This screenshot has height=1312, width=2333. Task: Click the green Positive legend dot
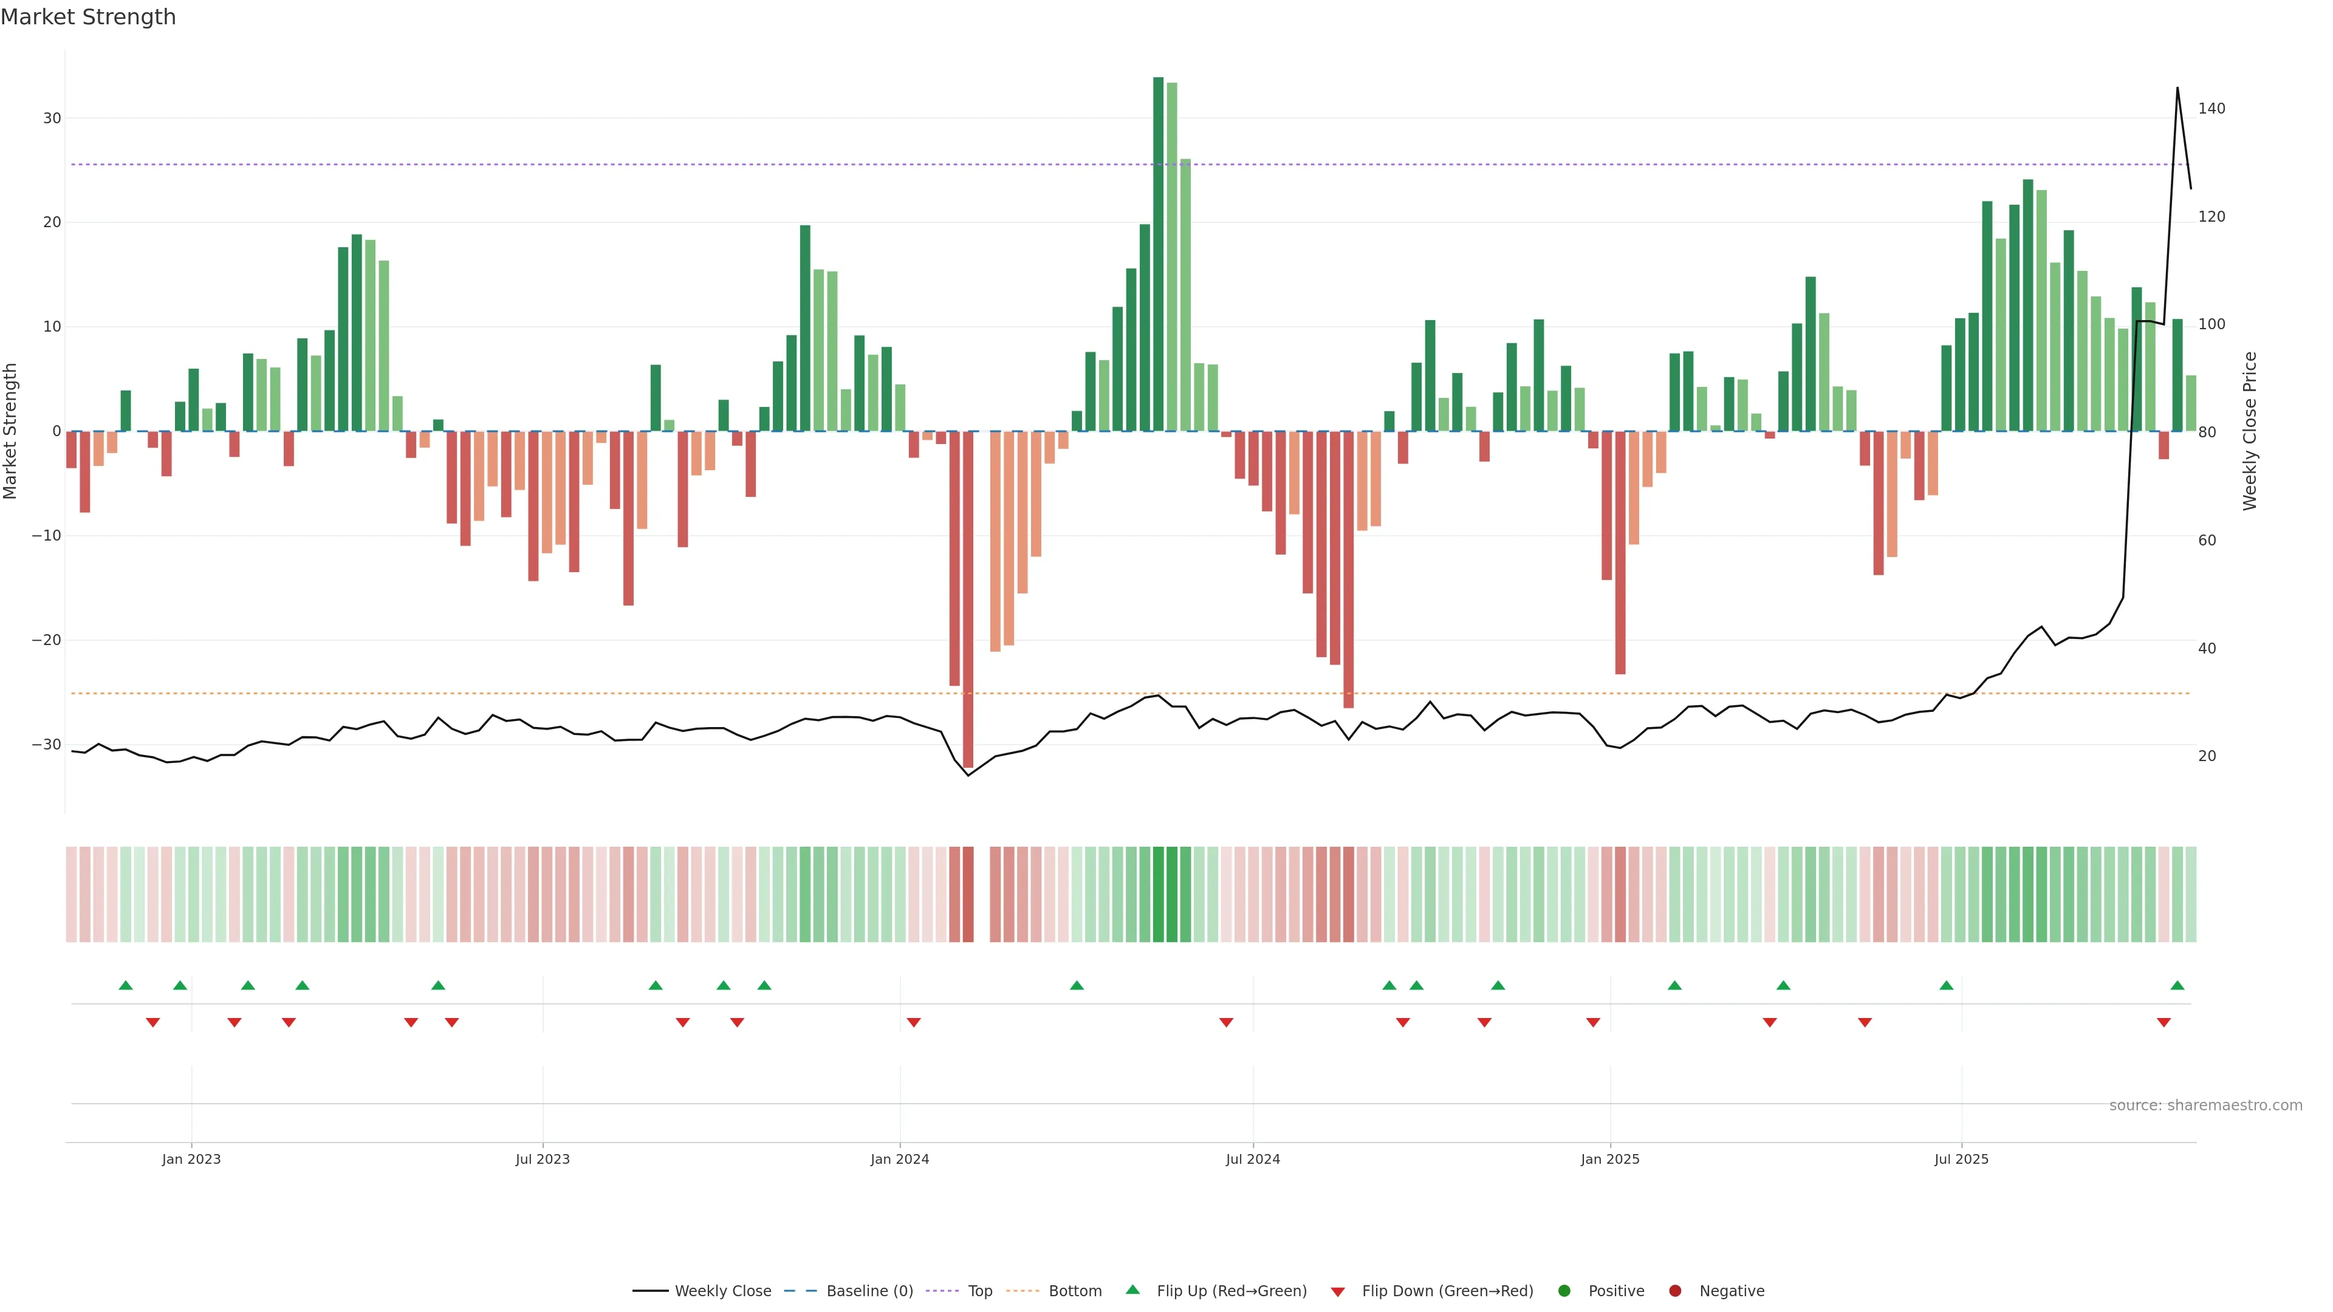coord(1564,1291)
